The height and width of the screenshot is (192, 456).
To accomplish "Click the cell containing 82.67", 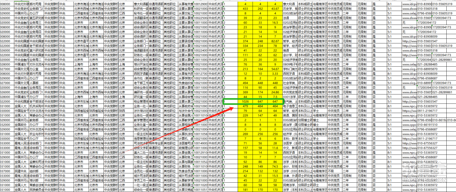I will point(275,41).
